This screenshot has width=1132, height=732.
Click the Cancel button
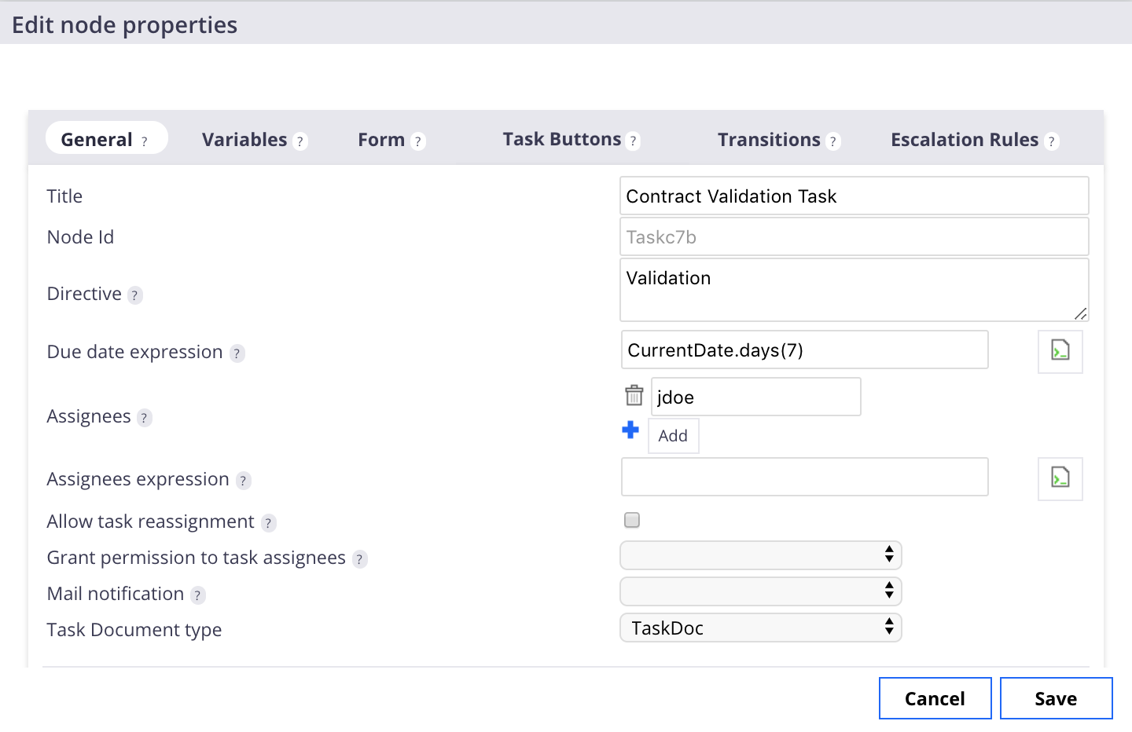(x=935, y=698)
